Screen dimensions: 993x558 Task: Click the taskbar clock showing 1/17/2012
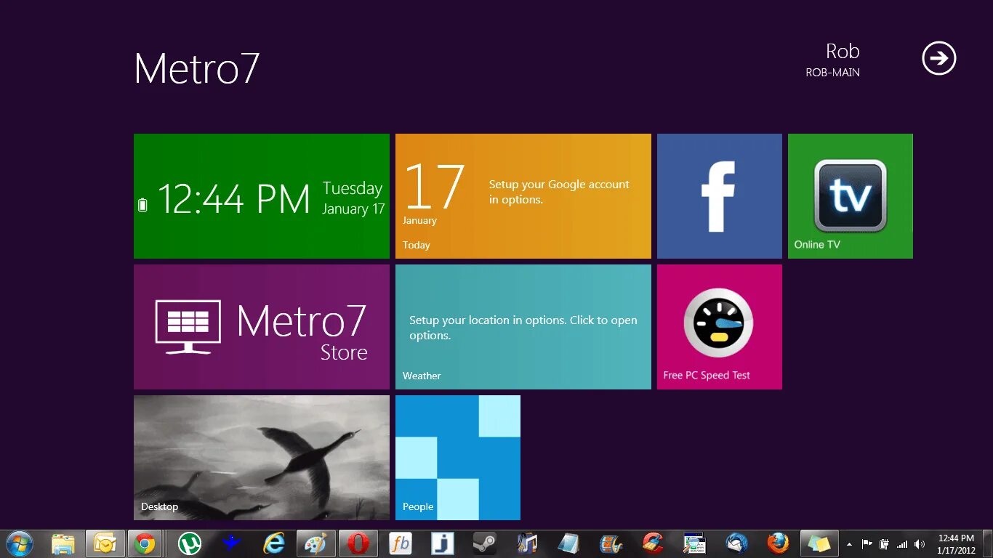coord(956,544)
